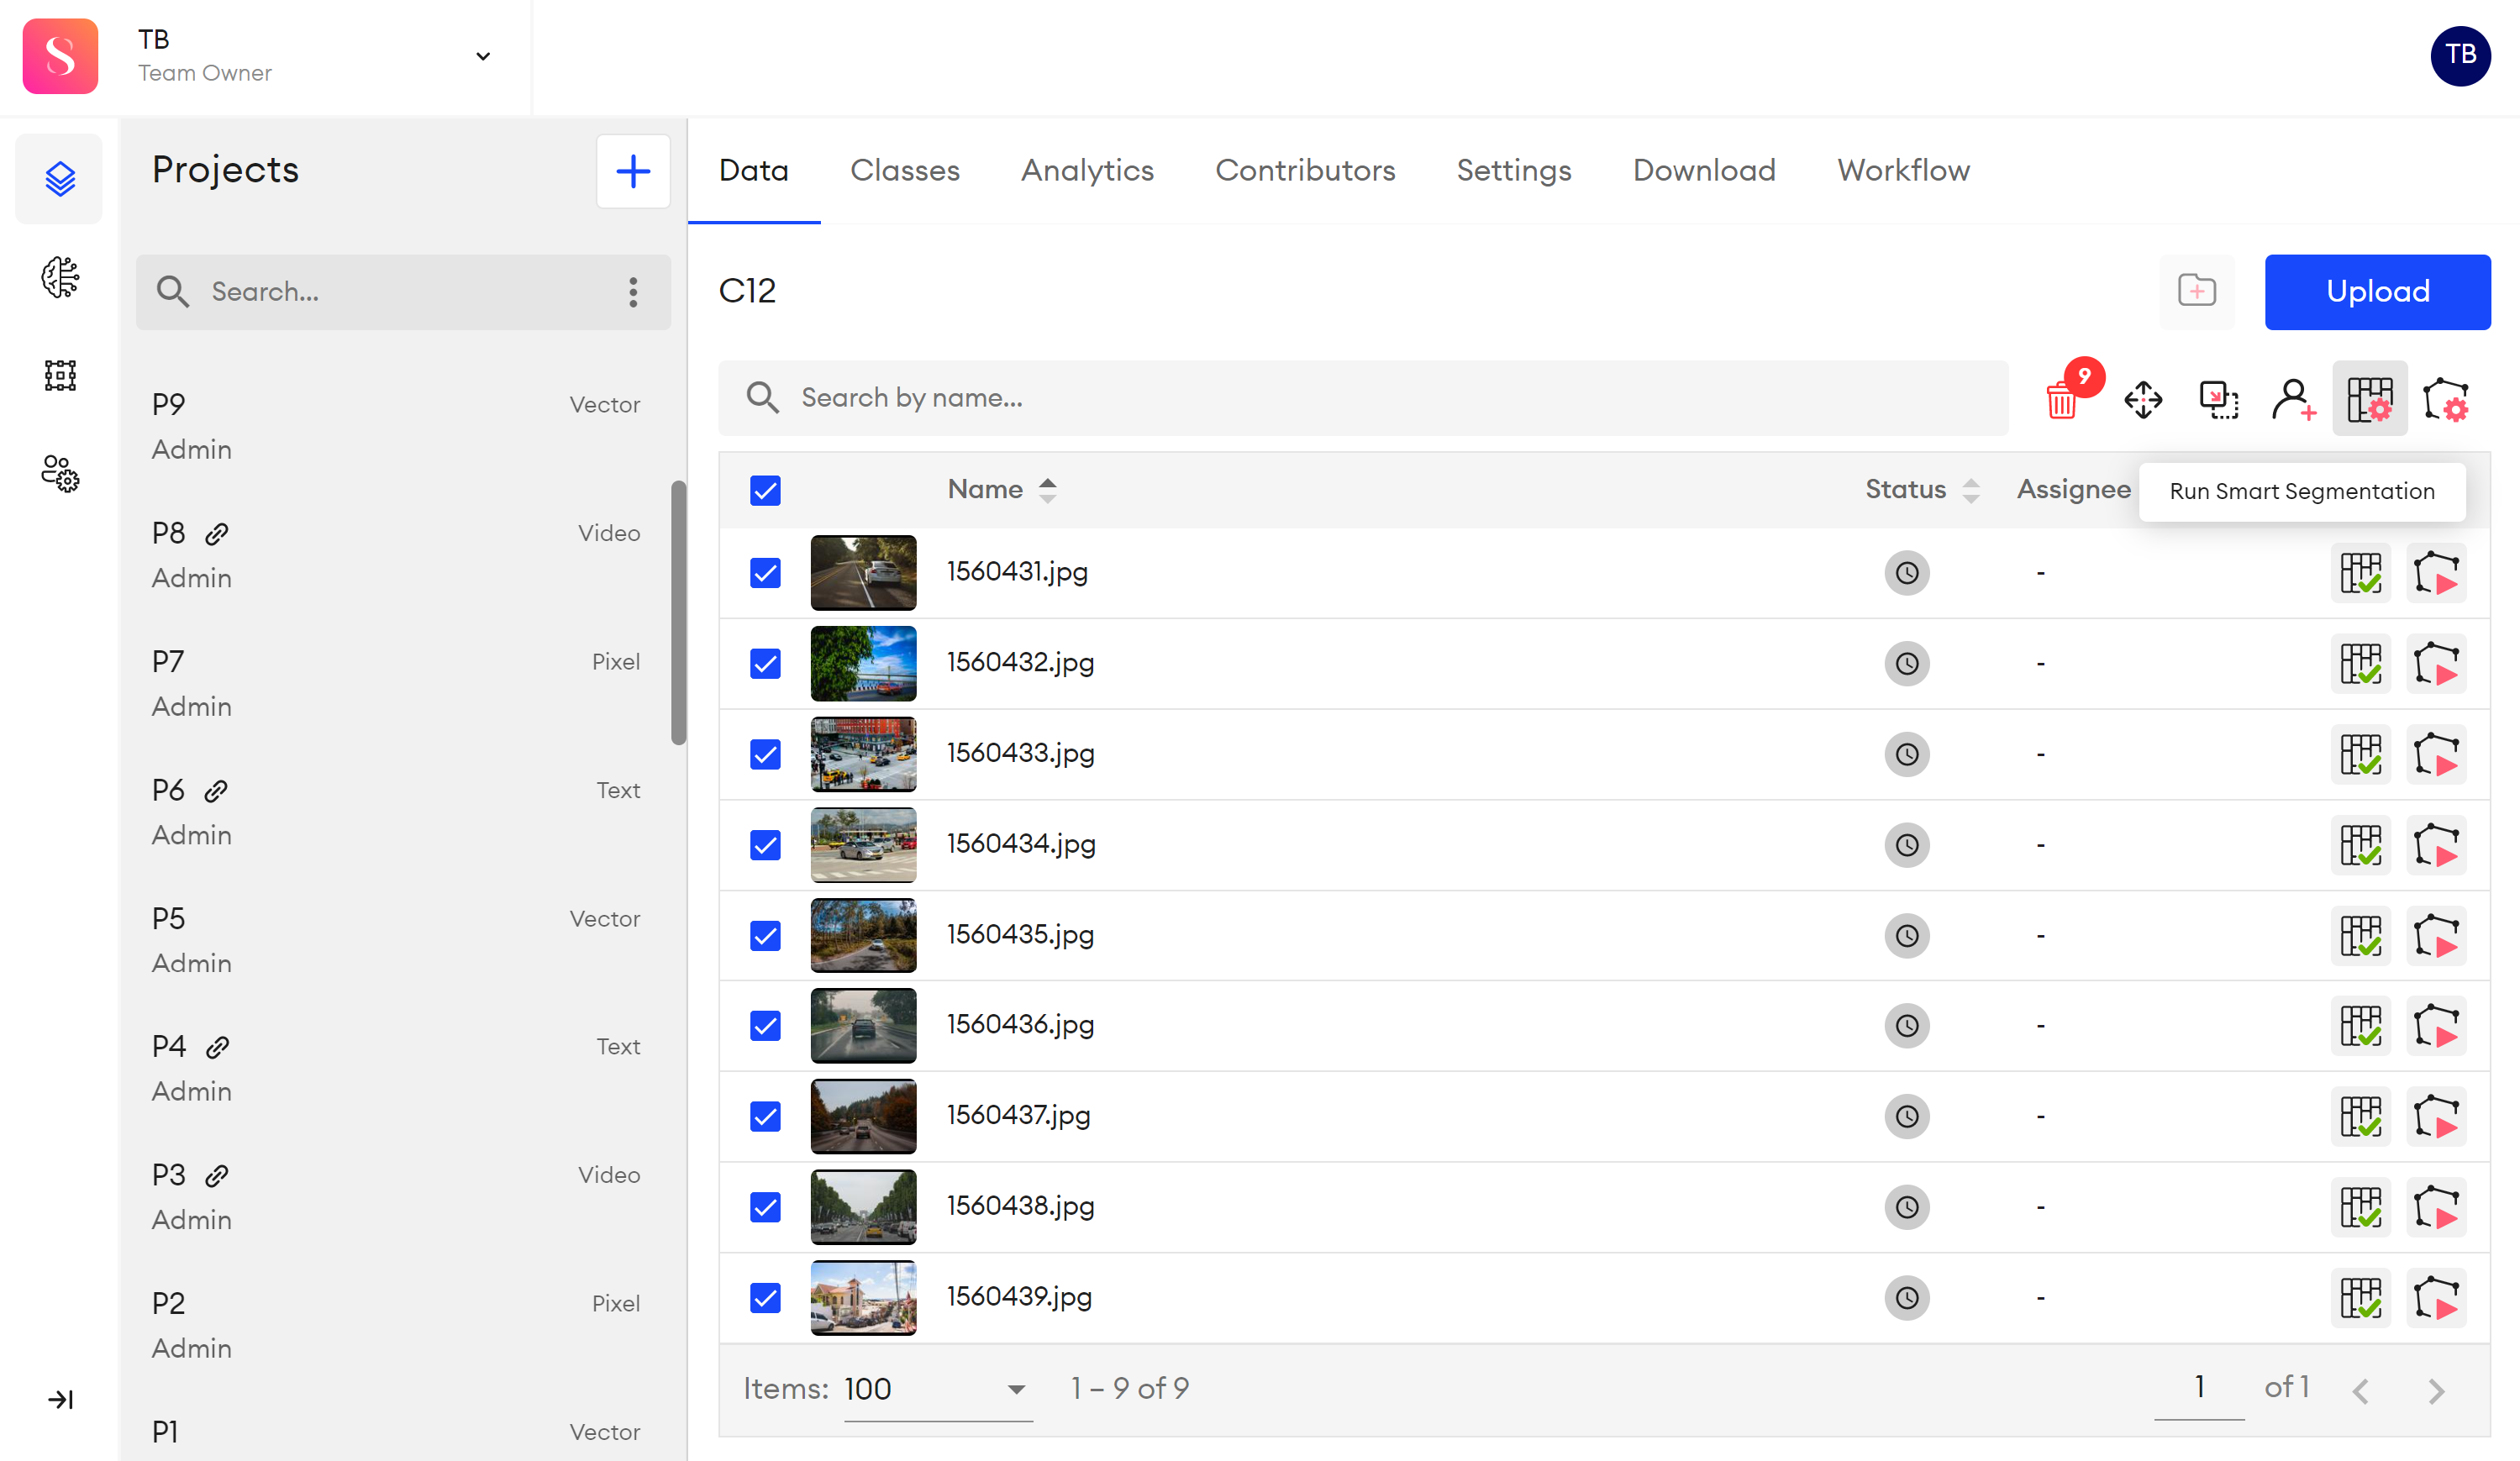Uncheck the checkbox for 1560436.jpg
Screen dimensions: 2520x1461
(x=765, y=1026)
